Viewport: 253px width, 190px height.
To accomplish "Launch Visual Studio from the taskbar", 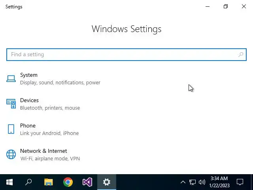I will pyautogui.click(x=87, y=182).
